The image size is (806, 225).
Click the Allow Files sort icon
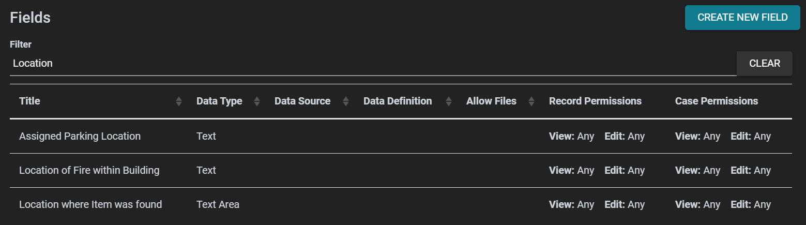click(x=531, y=101)
